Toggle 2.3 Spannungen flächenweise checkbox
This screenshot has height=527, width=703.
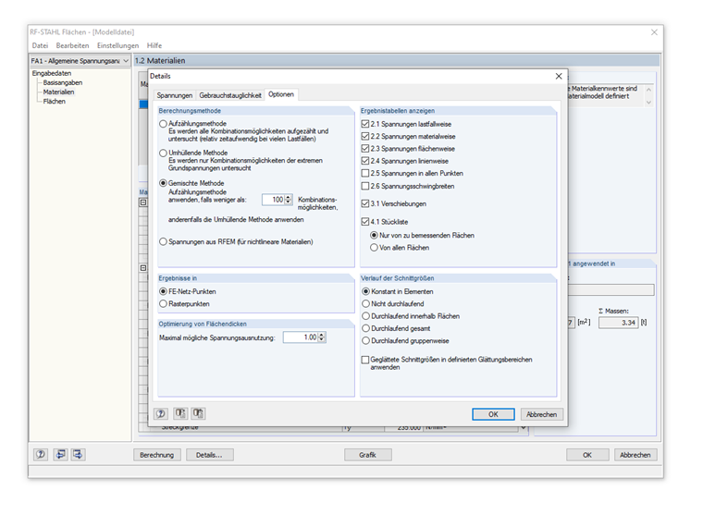(x=365, y=148)
